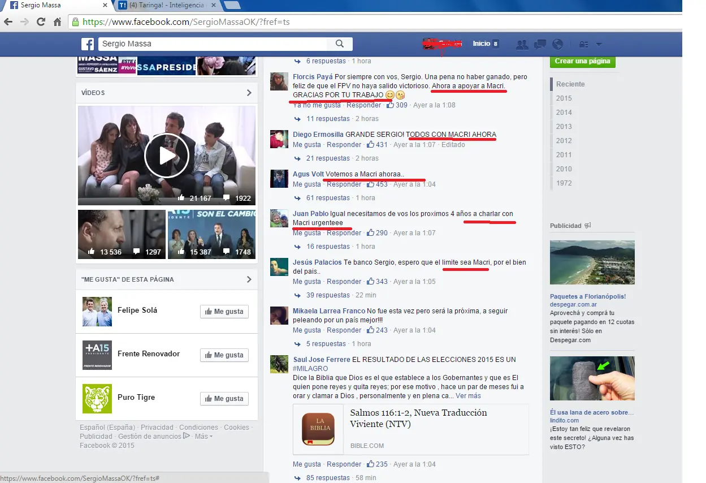Open Salmos 116:1-2 Bible link preview

411,429
